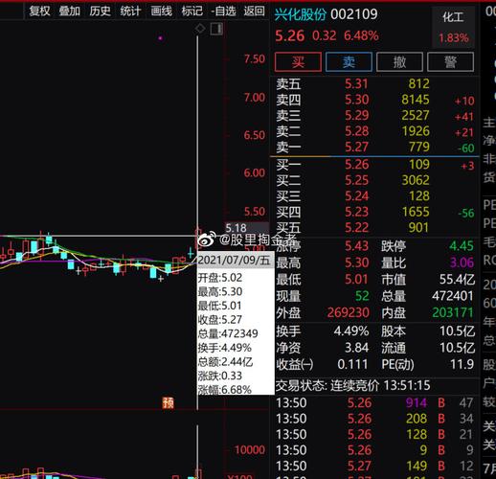Image resolution: width=496 pixels, height=479 pixels.
Task: Click tooltip 涨幅:6.68% line
Action: click(x=224, y=389)
